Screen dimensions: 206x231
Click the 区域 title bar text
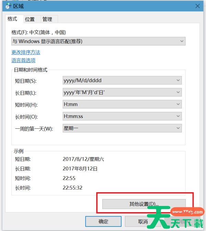(x=19, y=6)
